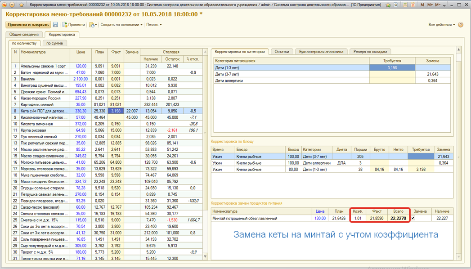Select Дети аллергики category row
The image size is (471, 269).
[332, 81]
